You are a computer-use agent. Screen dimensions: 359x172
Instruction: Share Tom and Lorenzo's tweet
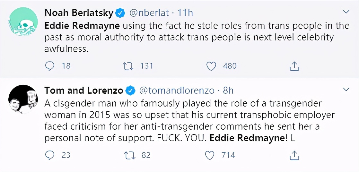(x=294, y=155)
